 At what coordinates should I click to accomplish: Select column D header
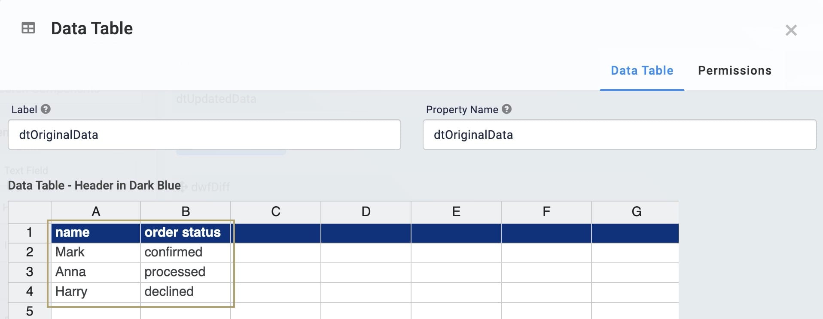(366, 212)
